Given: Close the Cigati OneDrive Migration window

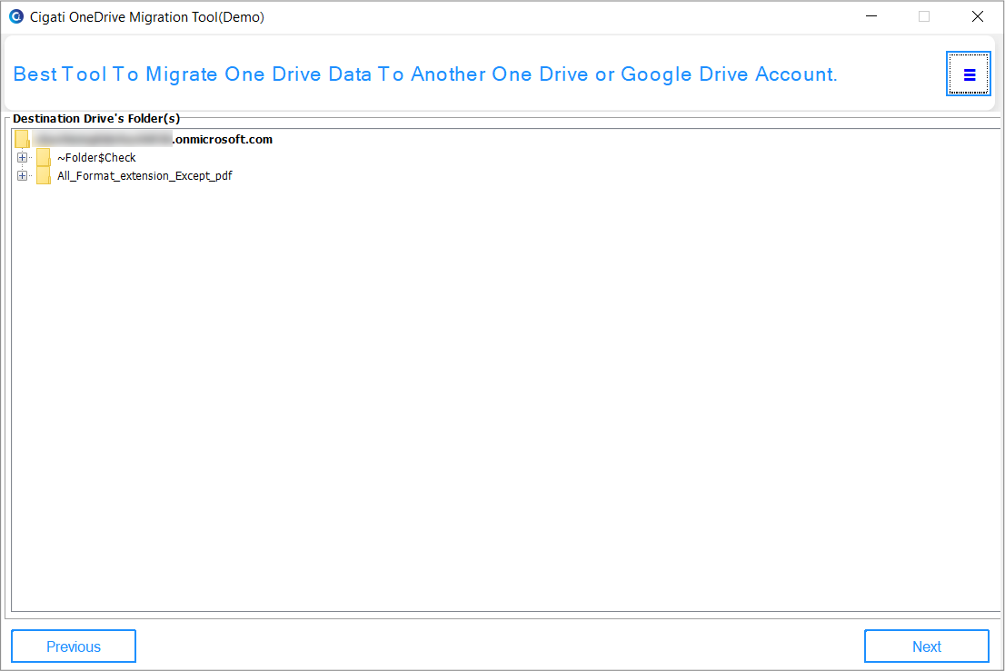Looking at the screenshot, I should [978, 16].
